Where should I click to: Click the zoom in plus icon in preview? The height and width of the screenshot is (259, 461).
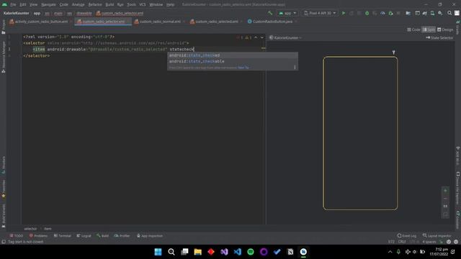[x=445, y=191]
